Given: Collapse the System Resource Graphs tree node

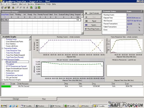Looking at the screenshot, I should coord(3,80).
